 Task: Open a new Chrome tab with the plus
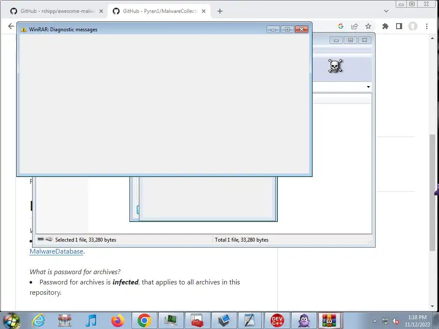tap(220, 11)
